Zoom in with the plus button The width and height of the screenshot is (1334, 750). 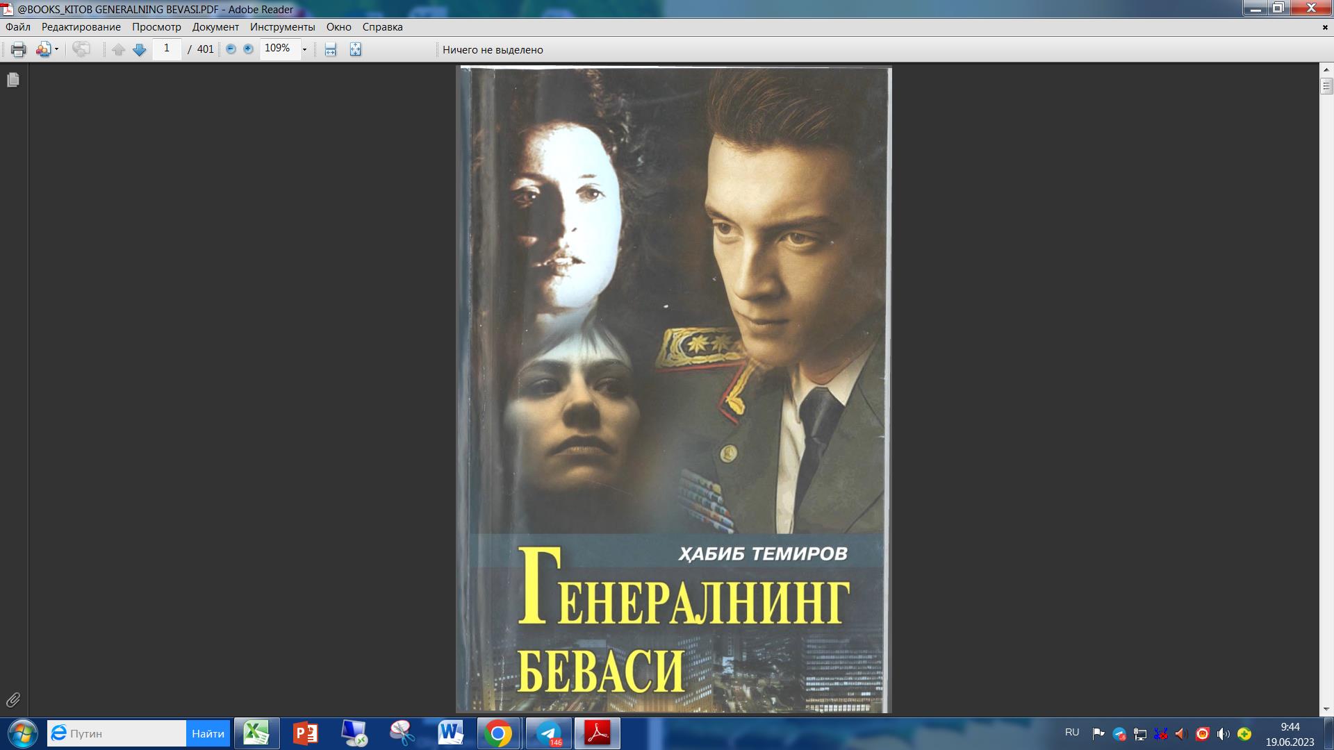[248, 49]
